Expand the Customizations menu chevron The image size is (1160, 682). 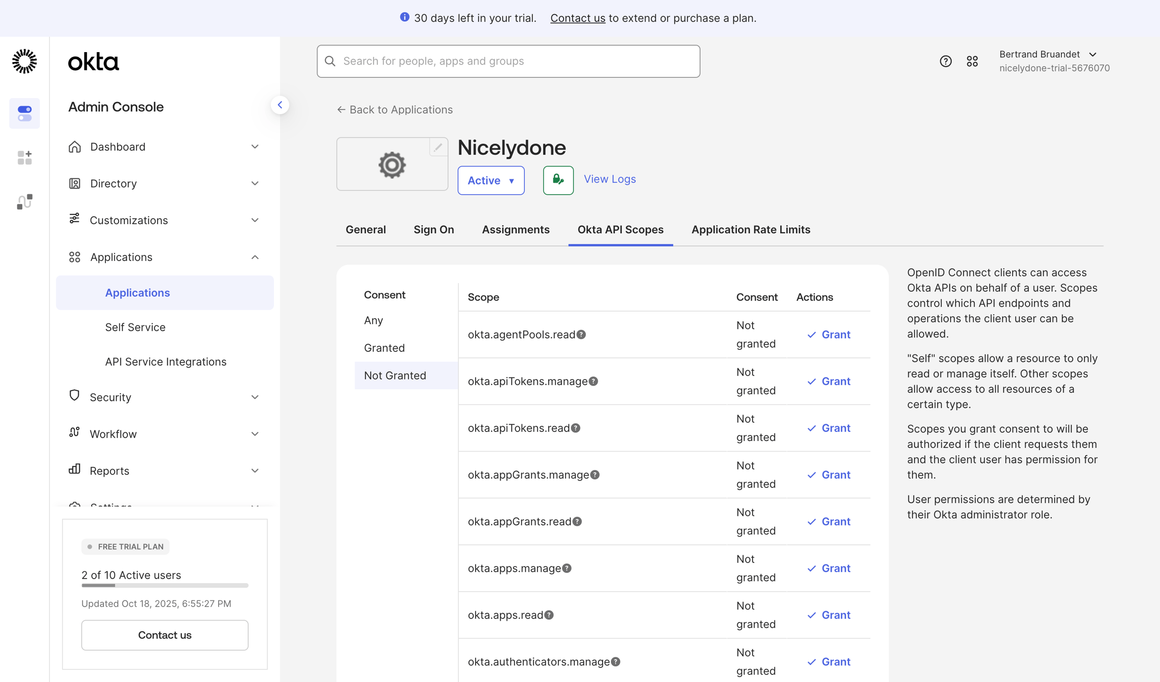[x=255, y=220]
